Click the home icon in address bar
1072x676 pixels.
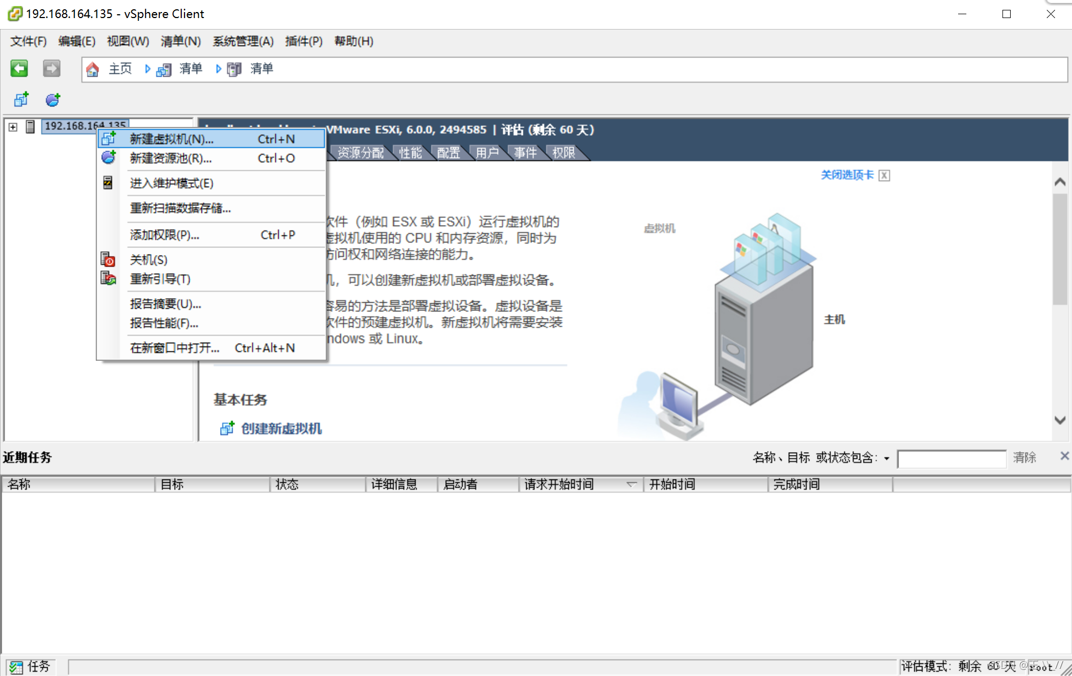[93, 69]
